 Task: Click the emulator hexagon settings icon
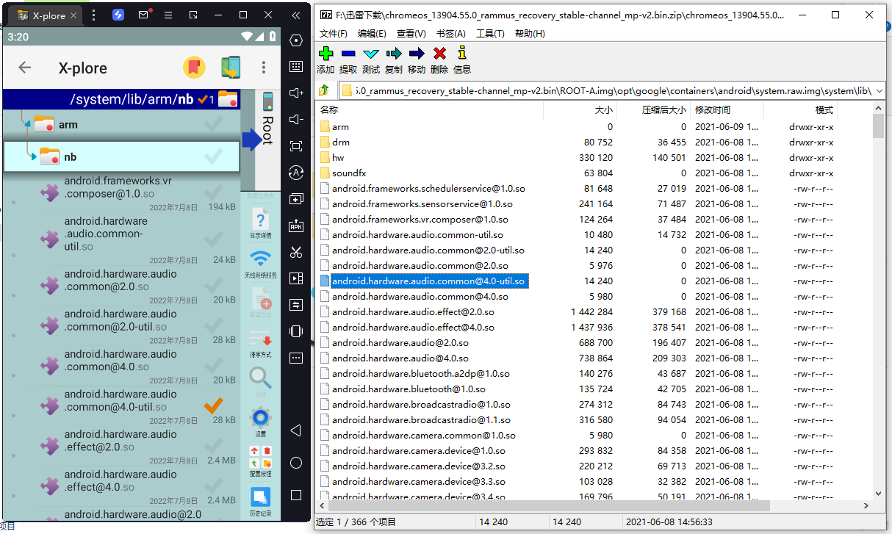pyautogui.click(x=296, y=40)
